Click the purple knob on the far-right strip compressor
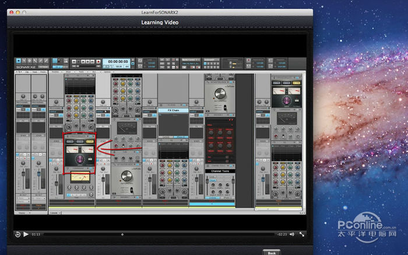The image size is (408, 255). [x=286, y=100]
